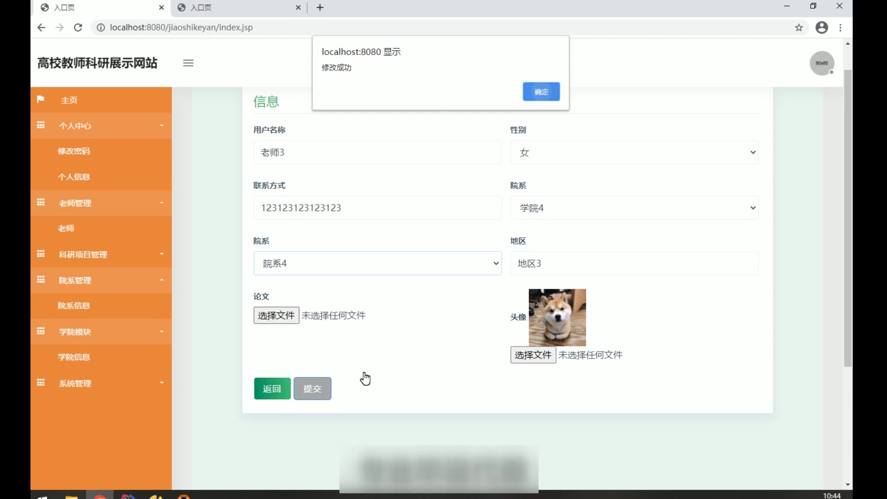Click the green 返回 button

(272, 389)
